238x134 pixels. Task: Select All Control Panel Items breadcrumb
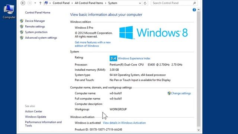click(89, 3)
